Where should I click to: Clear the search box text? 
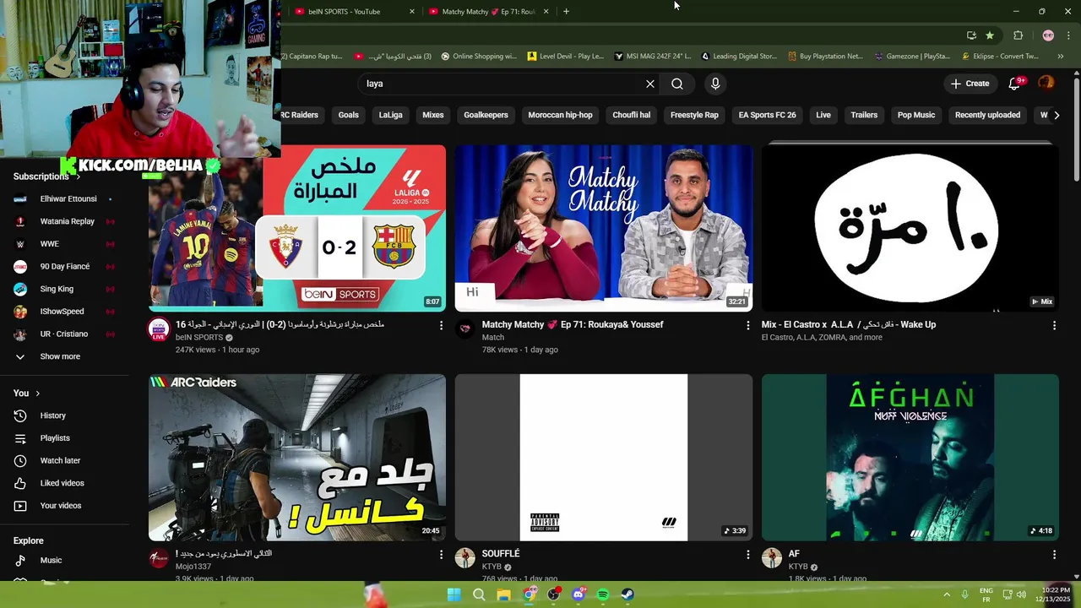pos(650,84)
